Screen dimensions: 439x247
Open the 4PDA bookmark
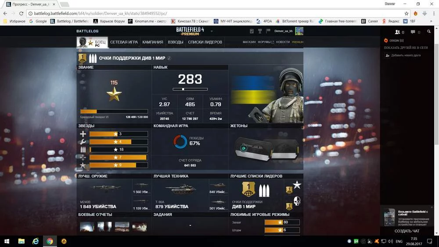tap(264, 21)
